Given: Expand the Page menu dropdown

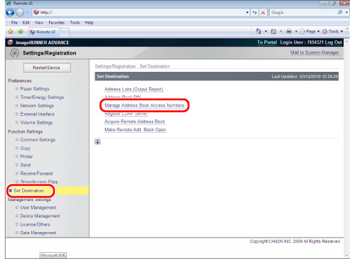Looking at the screenshot, I should click(x=318, y=31).
